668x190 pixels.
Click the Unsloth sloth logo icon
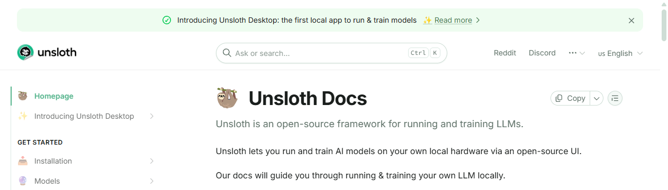(x=25, y=52)
